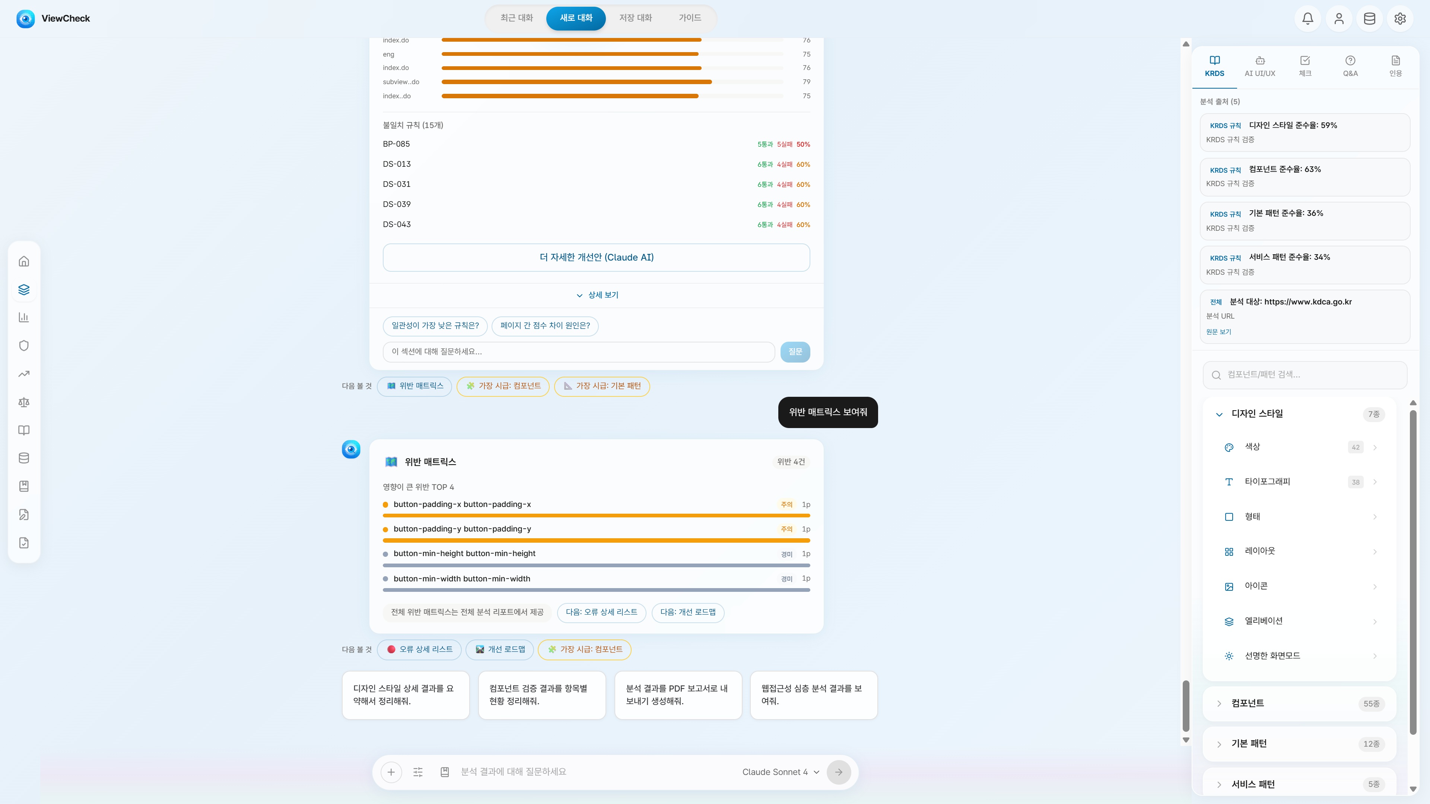This screenshot has width=1430, height=804.
Task: Click the chat area vertical scrollbar thumb
Action: tap(1186, 706)
